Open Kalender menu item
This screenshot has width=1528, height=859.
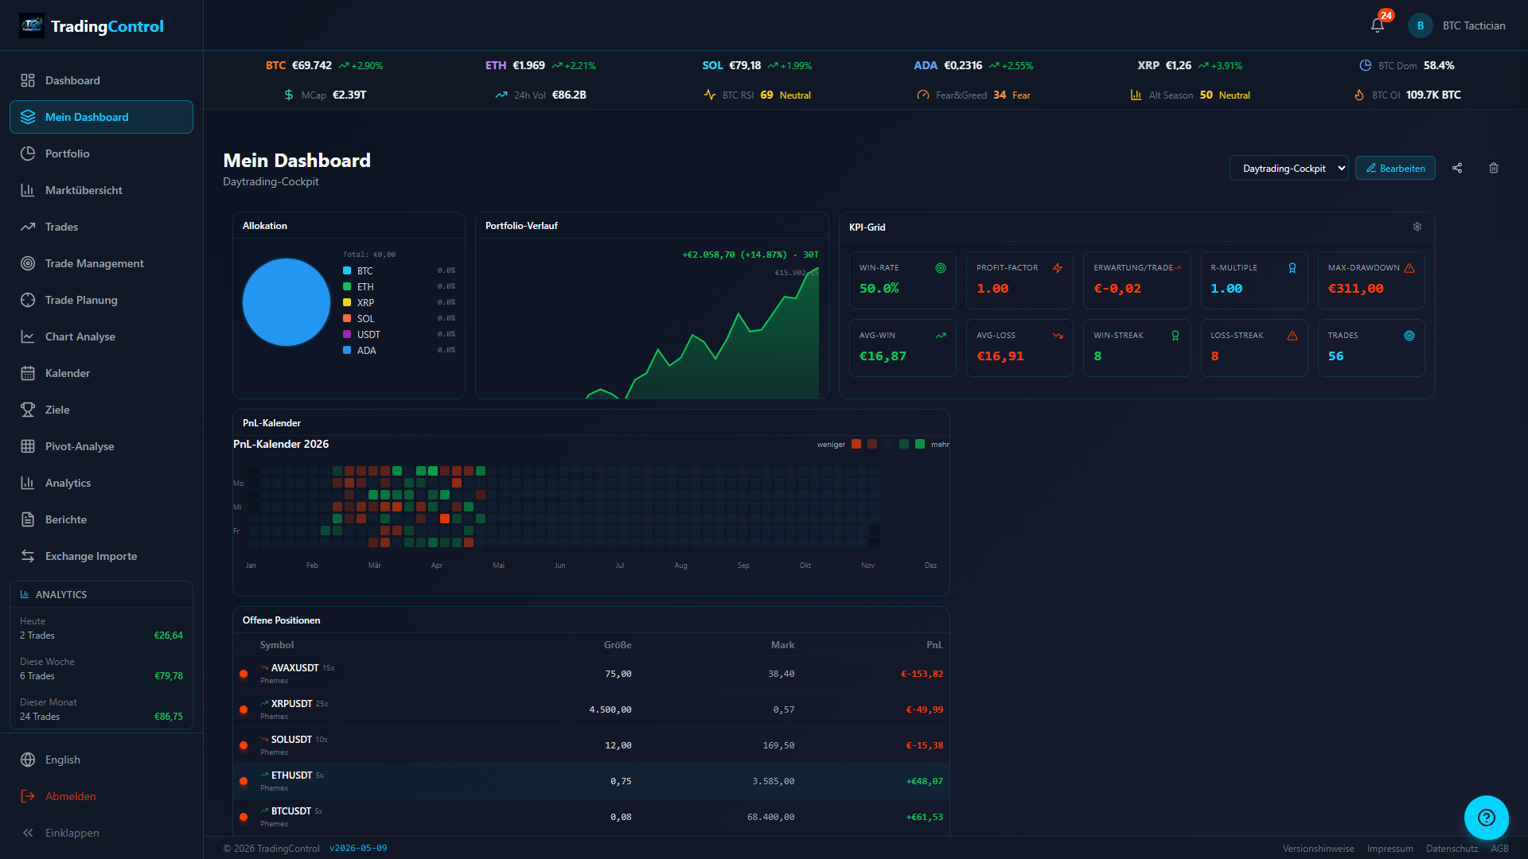(x=101, y=373)
